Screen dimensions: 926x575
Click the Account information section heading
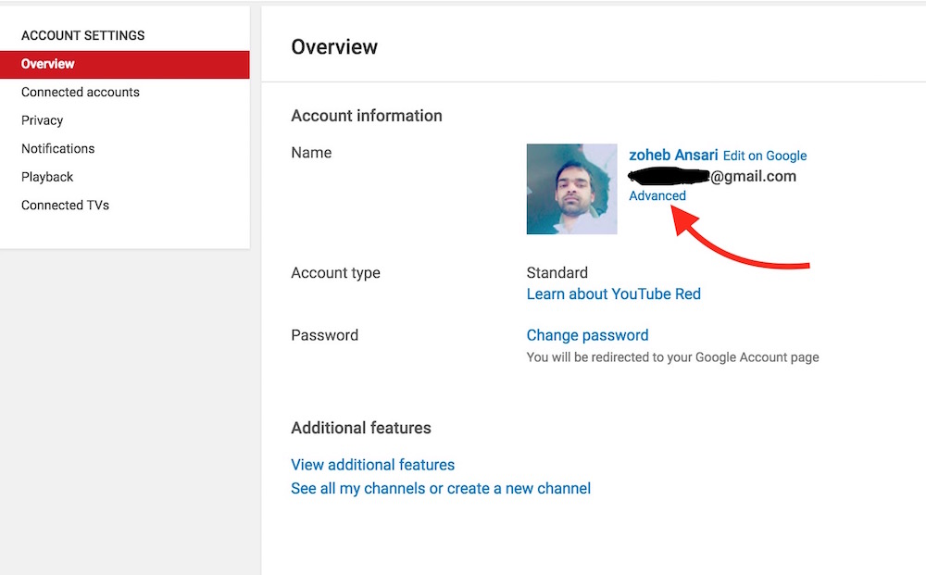(x=367, y=116)
